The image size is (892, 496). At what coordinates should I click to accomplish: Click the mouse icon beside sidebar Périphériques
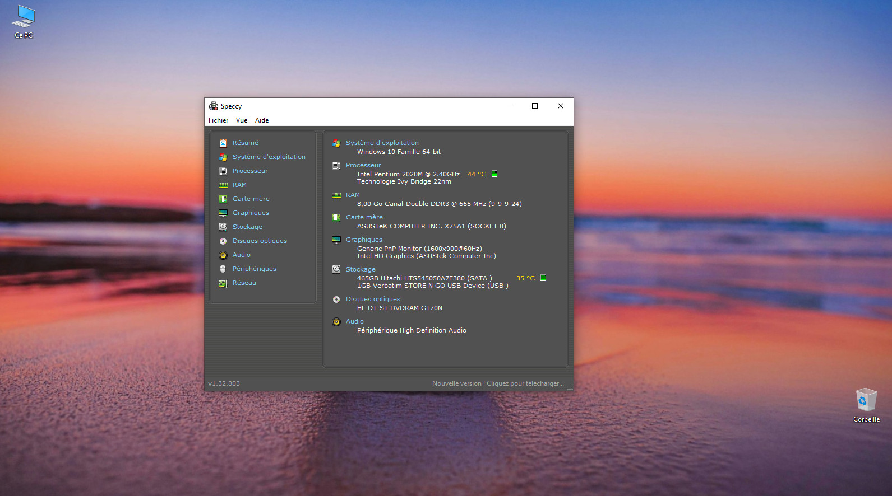point(223,269)
